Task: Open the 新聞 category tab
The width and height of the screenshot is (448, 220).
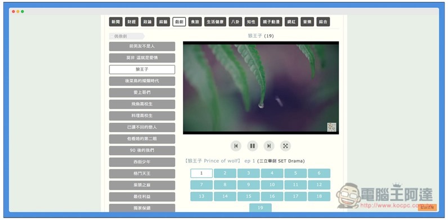Action: coord(116,22)
